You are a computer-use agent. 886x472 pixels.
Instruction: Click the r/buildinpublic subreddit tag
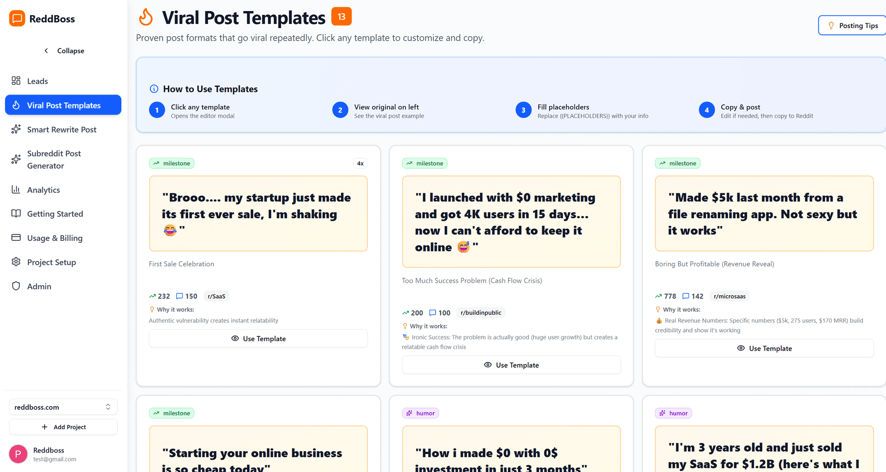click(481, 312)
